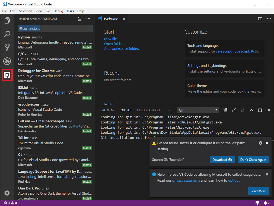Install the vscode-icons extension

point(87,115)
